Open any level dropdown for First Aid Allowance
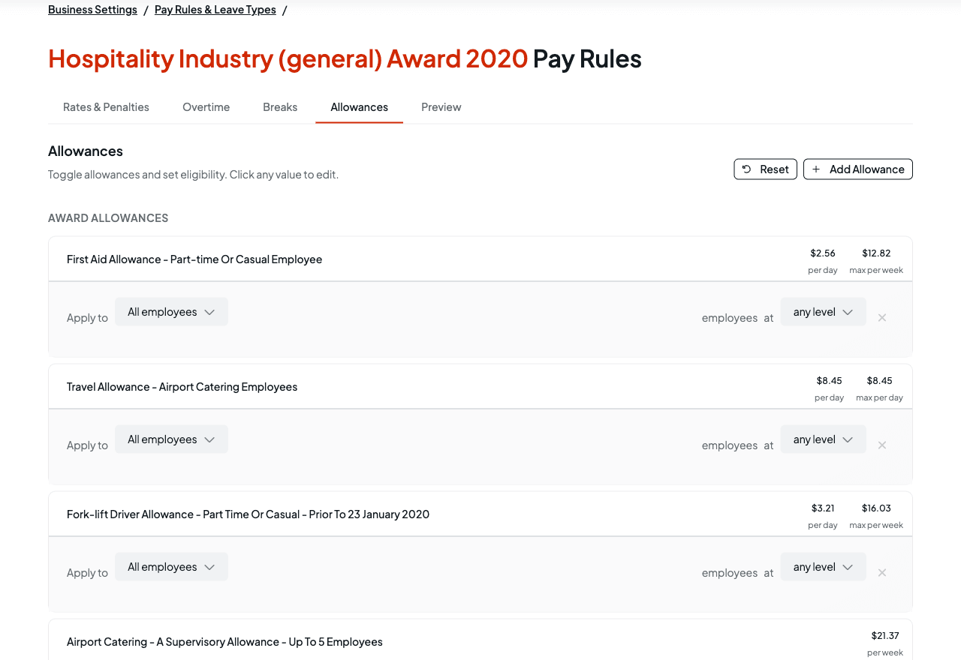This screenshot has height=660, width=961. (x=823, y=312)
